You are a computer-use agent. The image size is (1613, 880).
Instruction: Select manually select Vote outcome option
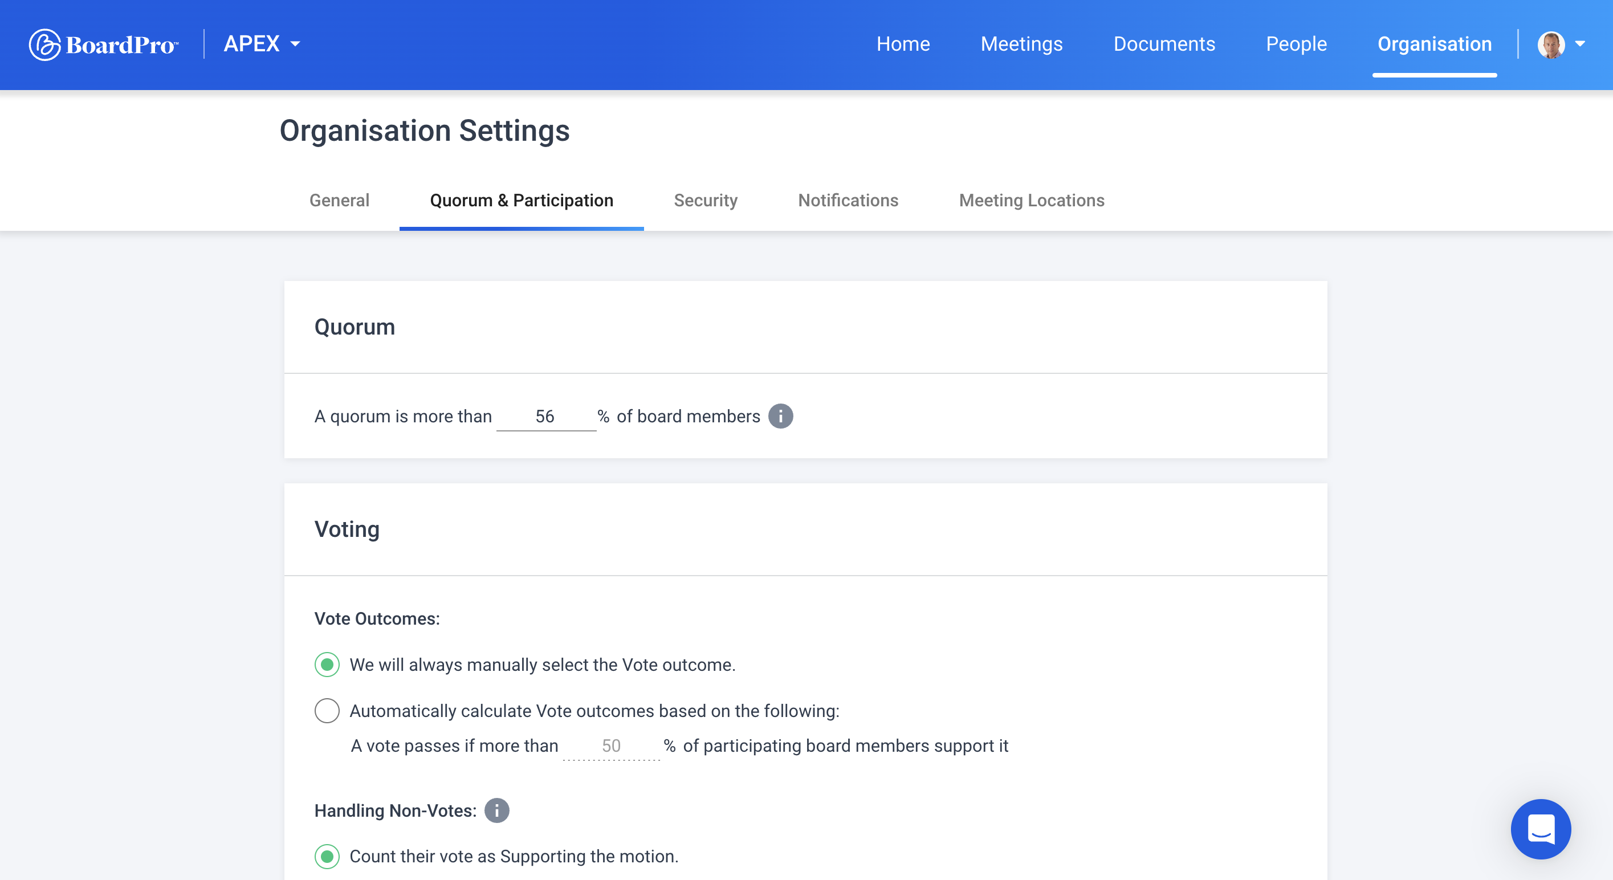[327, 665]
